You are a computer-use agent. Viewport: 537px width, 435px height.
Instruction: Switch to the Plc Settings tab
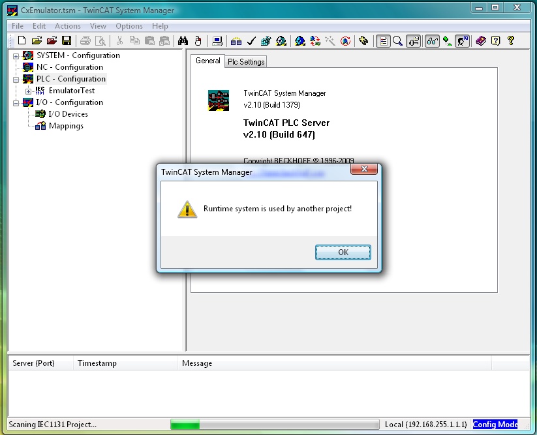pyautogui.click(x=246, y=62)
